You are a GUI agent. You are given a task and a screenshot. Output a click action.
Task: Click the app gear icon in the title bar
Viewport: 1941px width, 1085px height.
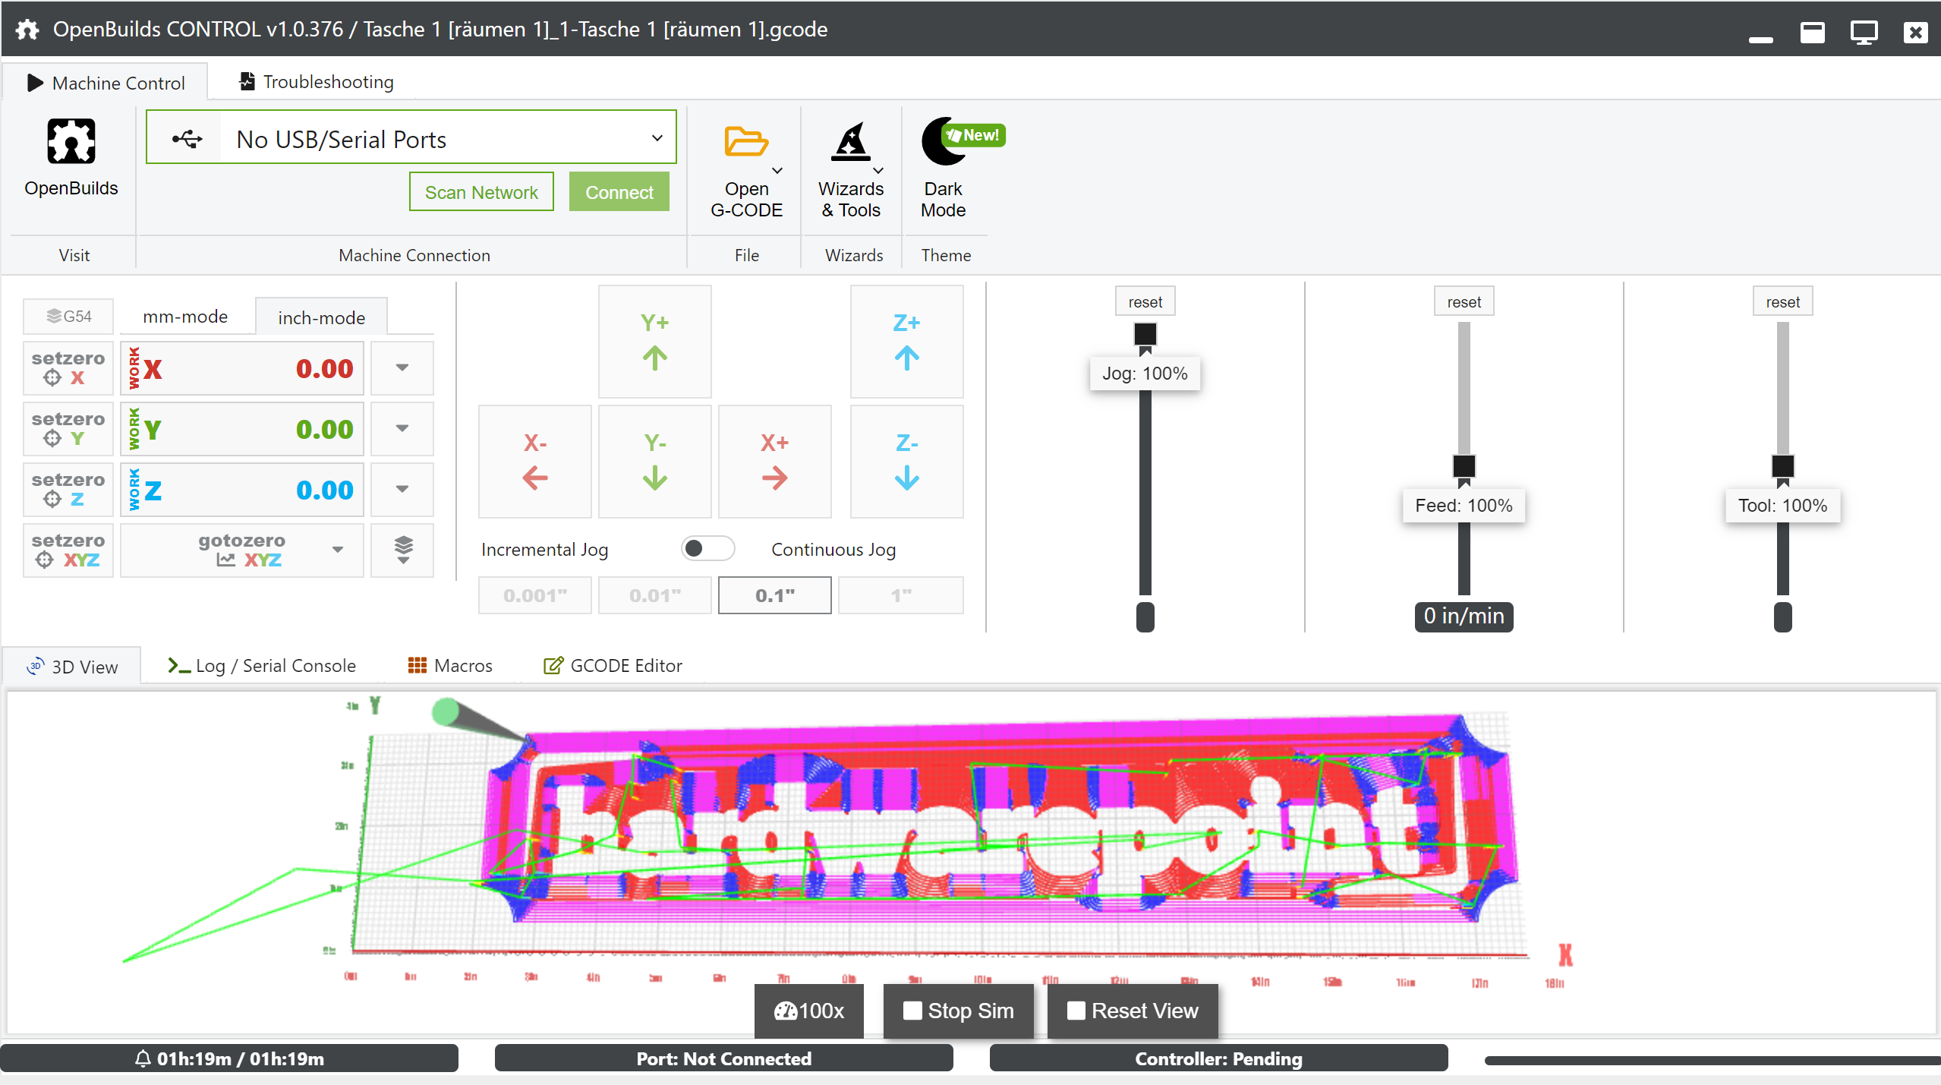coord(27,30)
